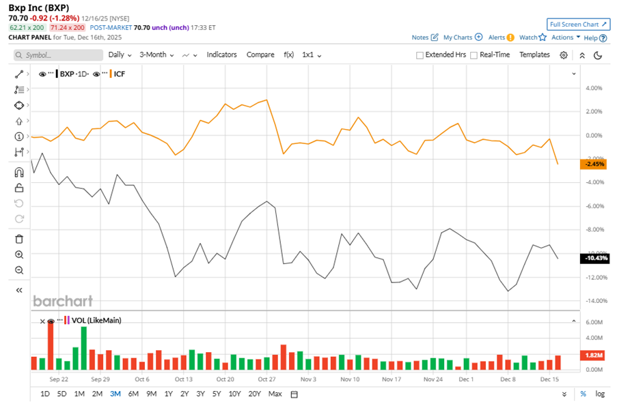This screenshot has width=617, height=406.
Task: Open BXP series options ellipsis
Action: (51, 73)
